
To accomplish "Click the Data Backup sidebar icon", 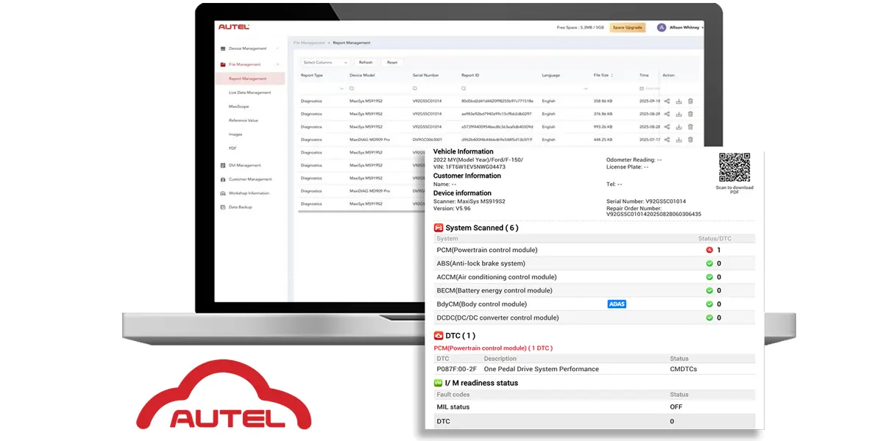I will pos(222,207).
